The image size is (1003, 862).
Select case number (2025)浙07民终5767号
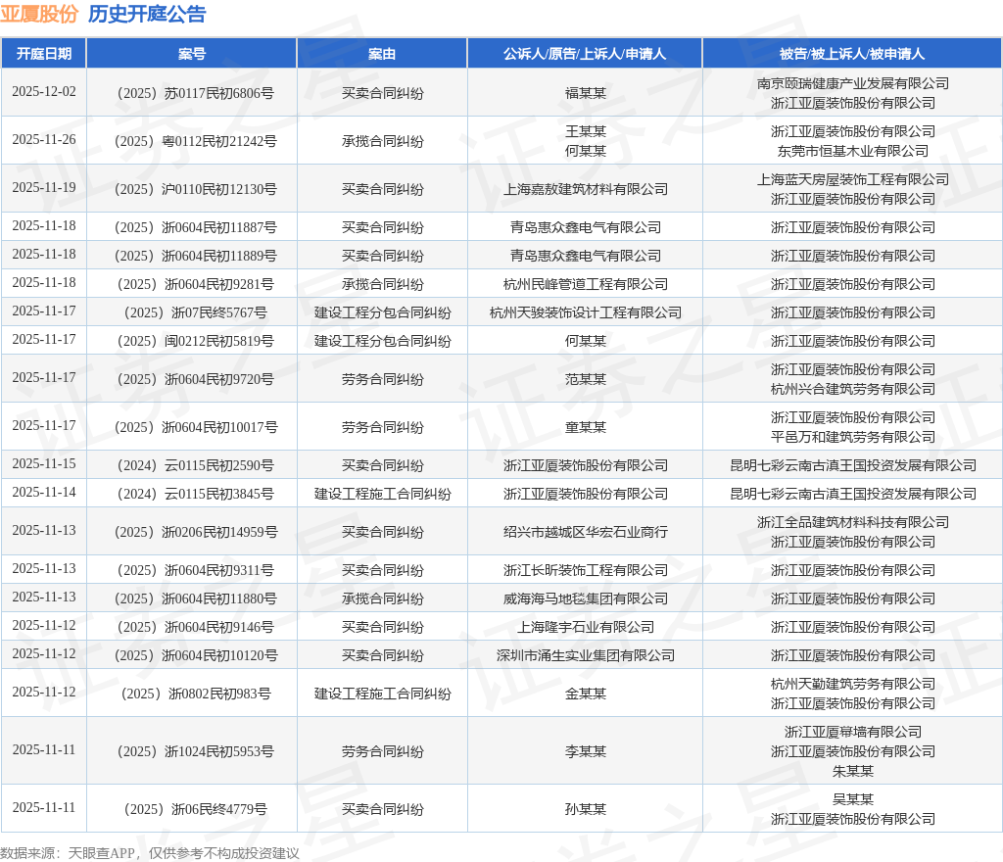coord(195,312)
